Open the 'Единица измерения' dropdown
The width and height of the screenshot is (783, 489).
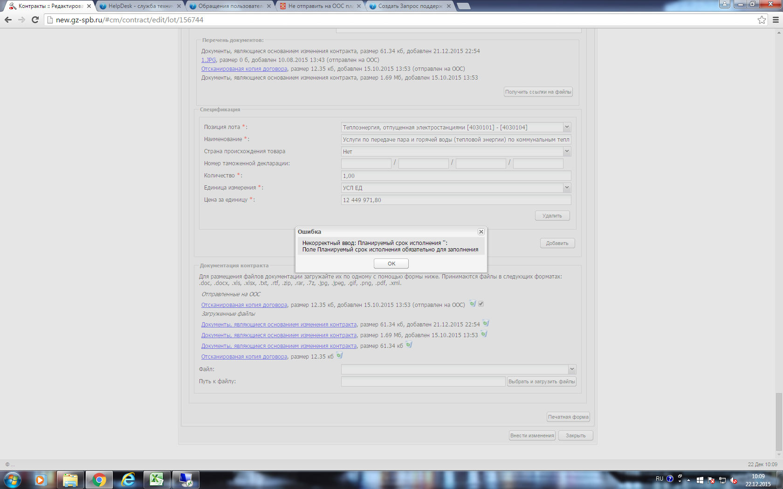point(567,187)
